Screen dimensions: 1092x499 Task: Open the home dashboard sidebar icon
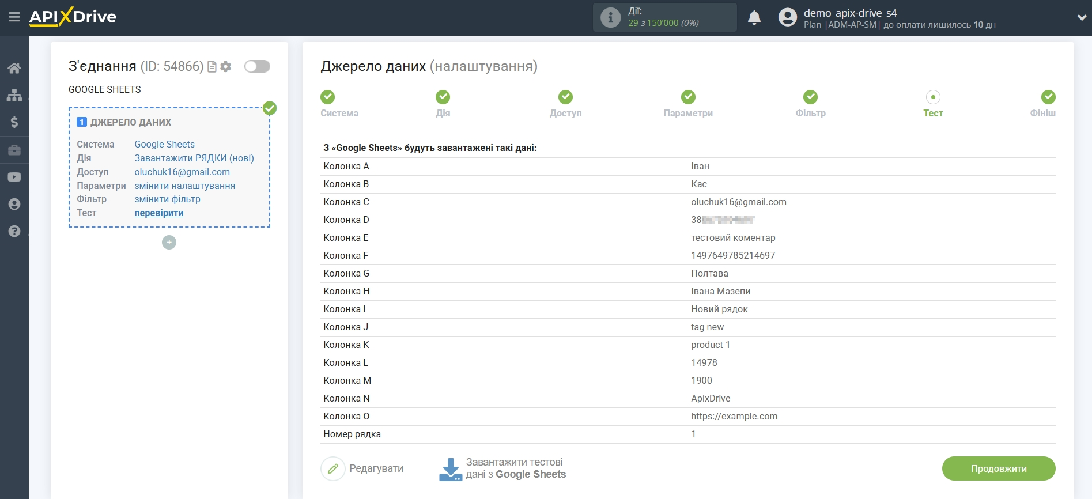point(14,68)
